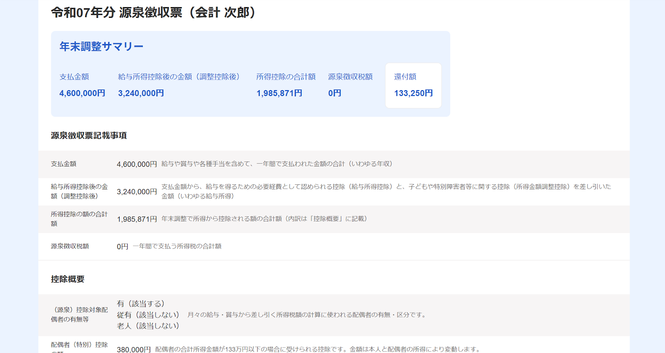Click the table value 0円 in the 源泉徴収税額 row
This screenshot has height=353, width=665.
coord(123,247)
